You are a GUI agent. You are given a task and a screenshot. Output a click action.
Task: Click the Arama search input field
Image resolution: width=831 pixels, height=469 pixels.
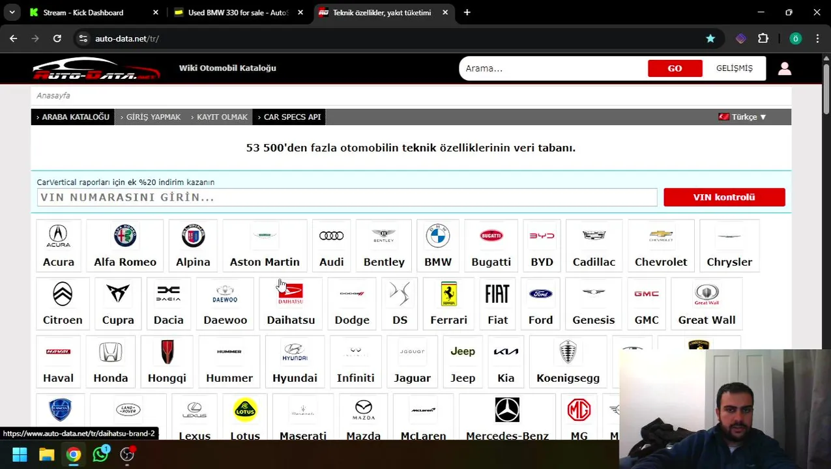pyautogui.click(x=553, y=68)
